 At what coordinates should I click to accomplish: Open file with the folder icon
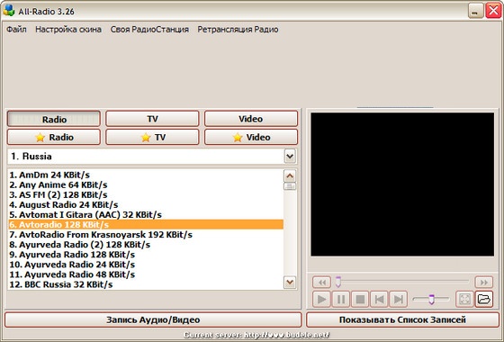coord(484,299)
